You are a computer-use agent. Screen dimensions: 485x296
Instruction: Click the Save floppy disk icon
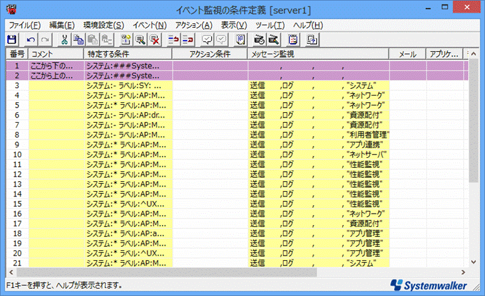pos(11,39)
